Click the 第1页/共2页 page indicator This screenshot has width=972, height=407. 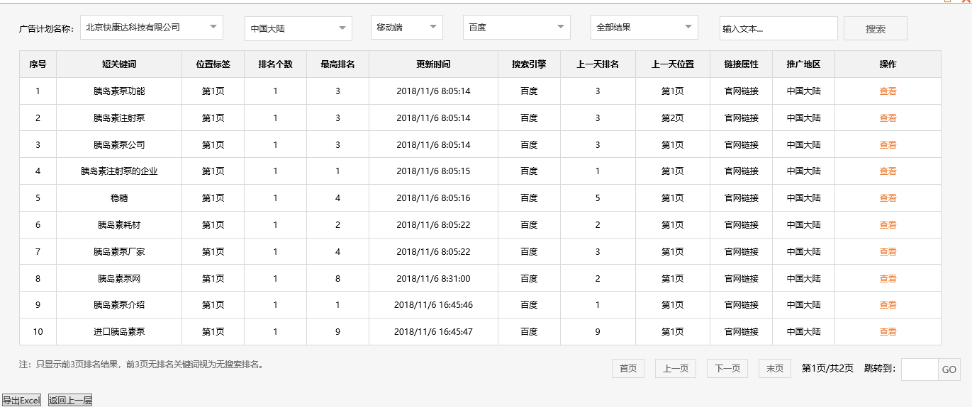pos(827,368)
